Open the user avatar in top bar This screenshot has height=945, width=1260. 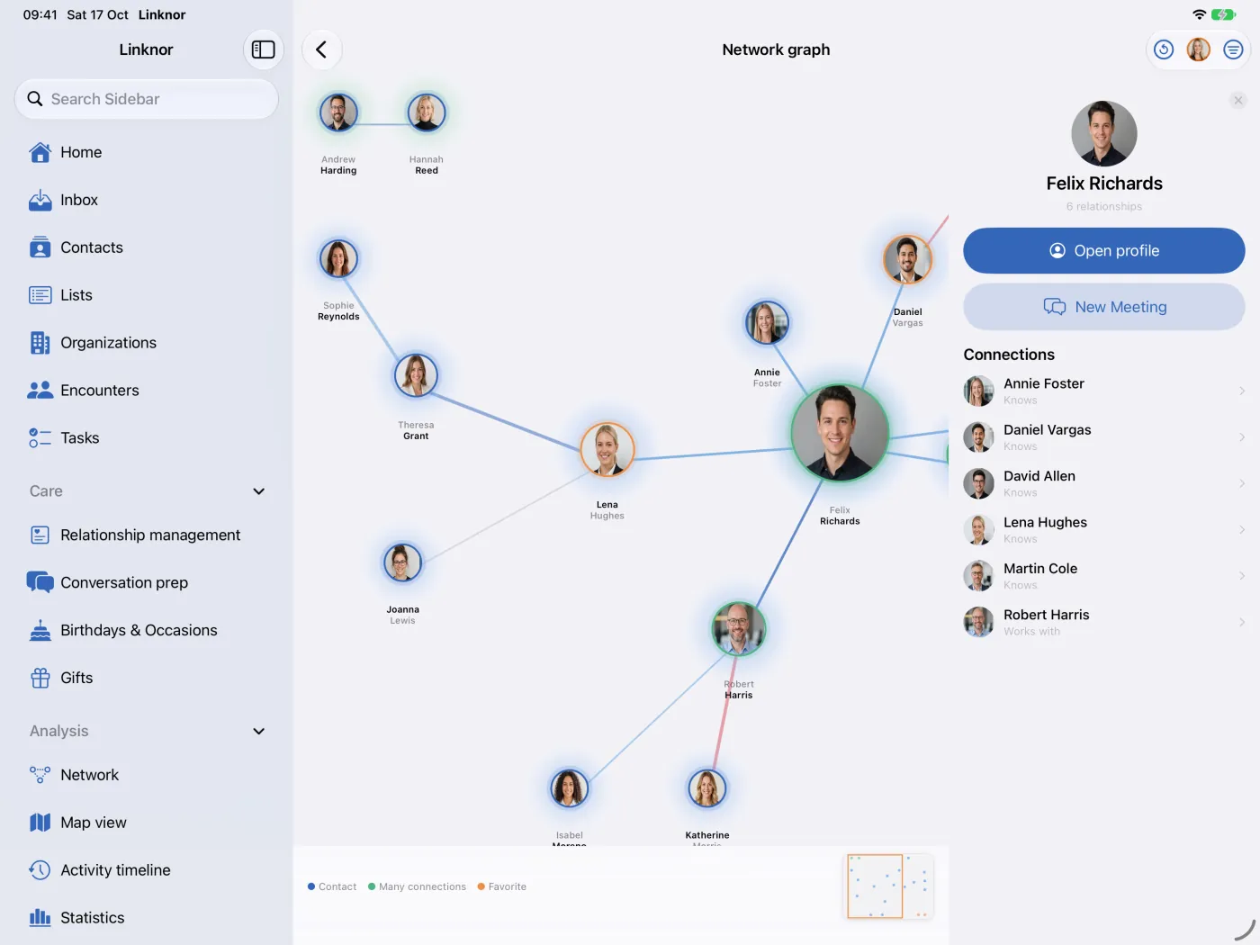coord(1199,49)
